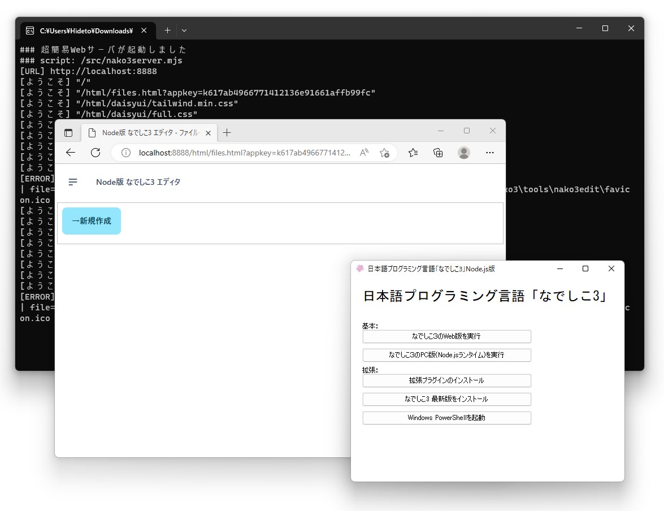Image resolution: width=664 pixels, height=511 pixels.
Task: Refresh the files.html page
Action: point(95,153)
